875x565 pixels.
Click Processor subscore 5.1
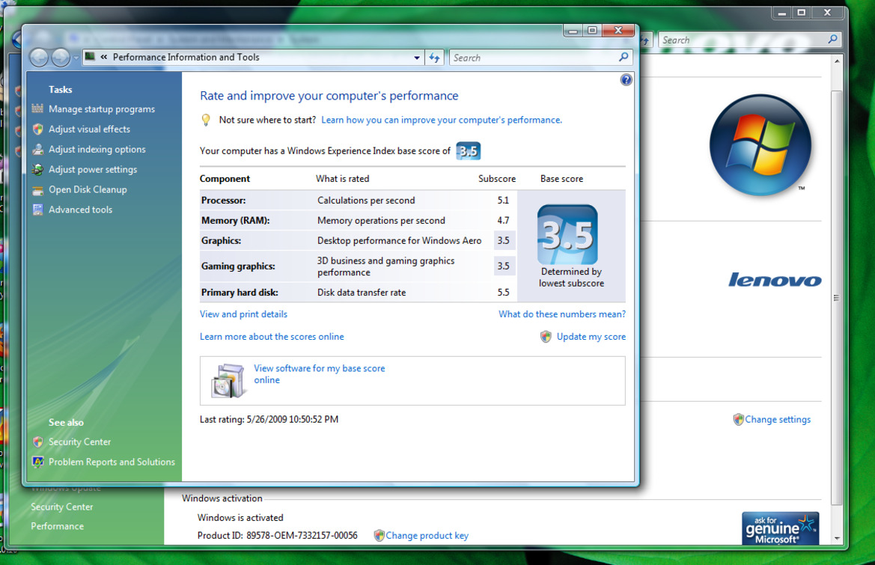coord(503,201)
